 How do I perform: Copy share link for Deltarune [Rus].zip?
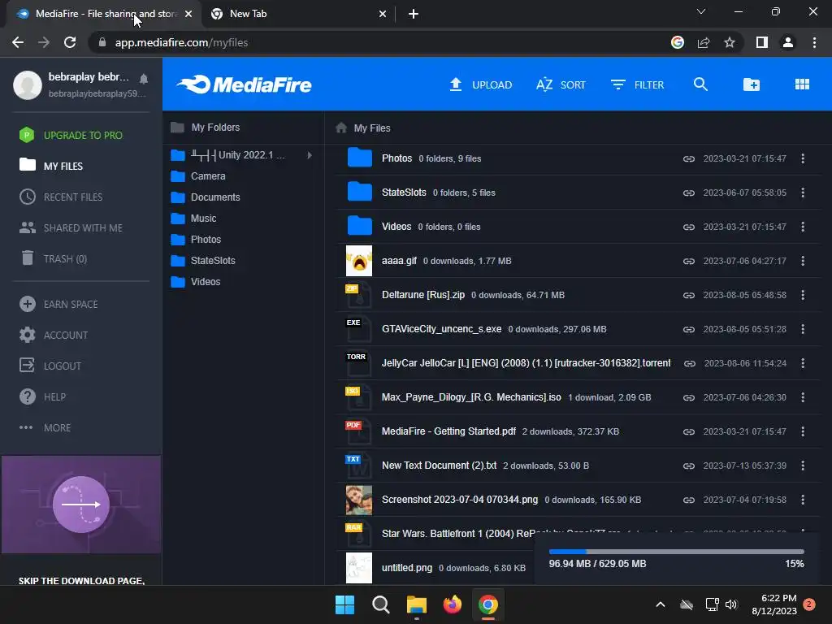coord(689,295)
